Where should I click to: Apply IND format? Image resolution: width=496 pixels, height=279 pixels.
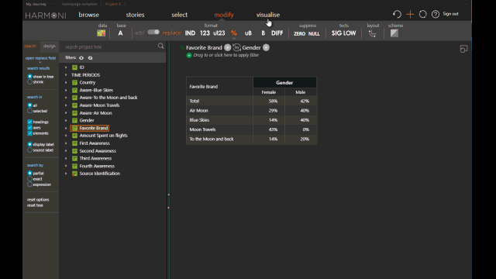tap(190, 33)
